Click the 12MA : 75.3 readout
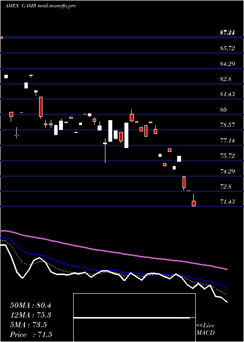Viewport: 244px width, 342px height. (x=30, y=315)
